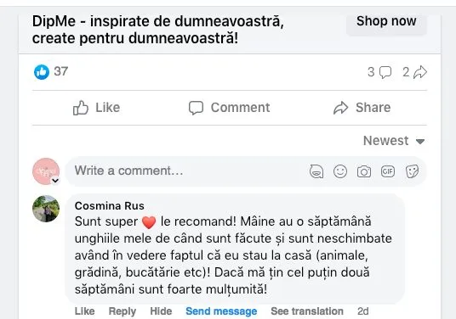Open the emoji picker smiley icon
This screenshot has height=319, width=456.
point(340,171)
